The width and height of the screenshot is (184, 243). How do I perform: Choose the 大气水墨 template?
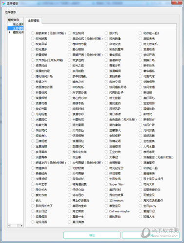140,146
